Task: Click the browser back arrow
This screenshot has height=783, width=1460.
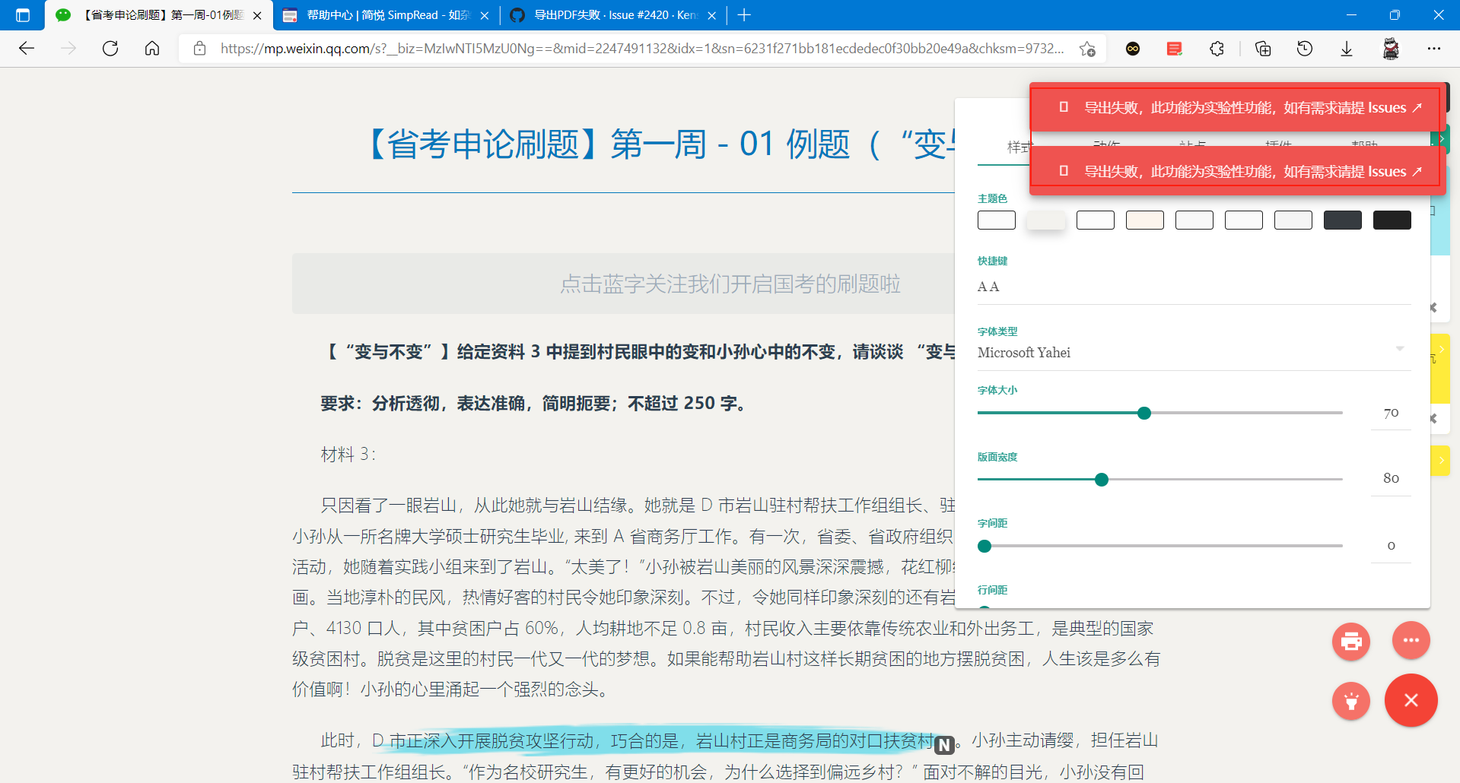Action: pos(27,48)
